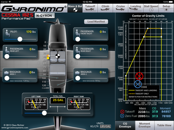The image size is (174, 130).
Task: Open the www.gyronimosystems.com link
Action: (x=15, y=128)
